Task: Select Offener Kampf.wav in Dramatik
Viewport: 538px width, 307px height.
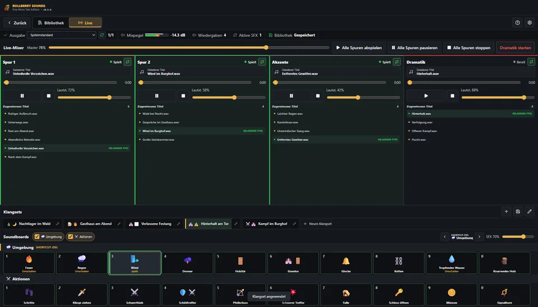Action: coord(470,131)
